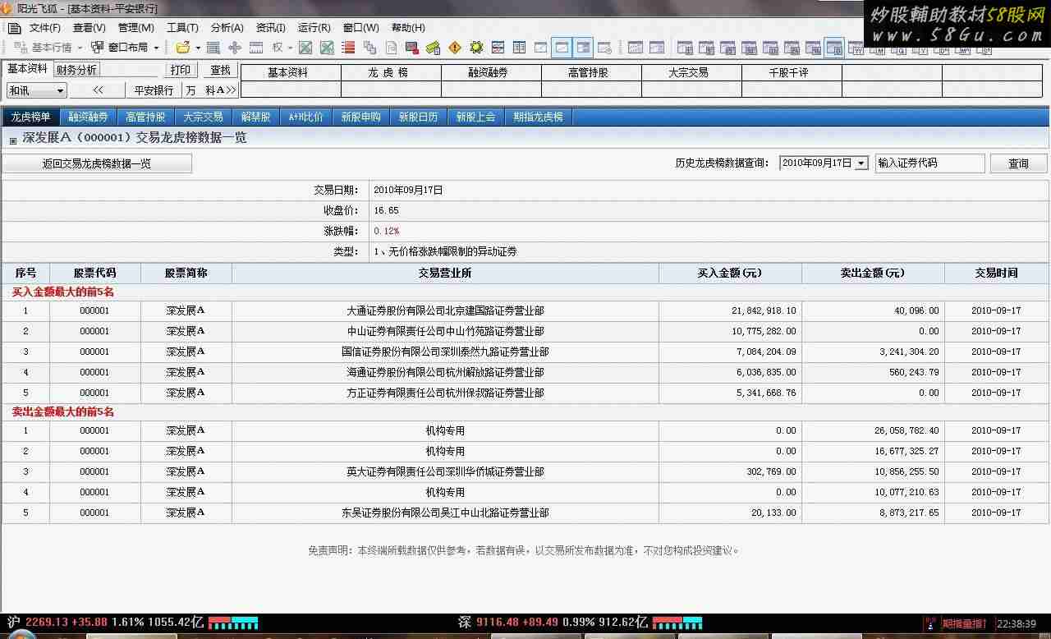Focus the 输入证券代码 input field
The height and width of the screenshot is (639, 1051).
pos(929,163)
